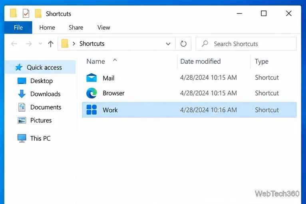Select the Work shortcut name
The image size is (306, 204).
click(110, 110)
